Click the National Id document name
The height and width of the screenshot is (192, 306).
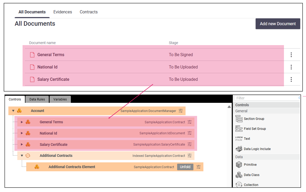[x=48, y=67]
